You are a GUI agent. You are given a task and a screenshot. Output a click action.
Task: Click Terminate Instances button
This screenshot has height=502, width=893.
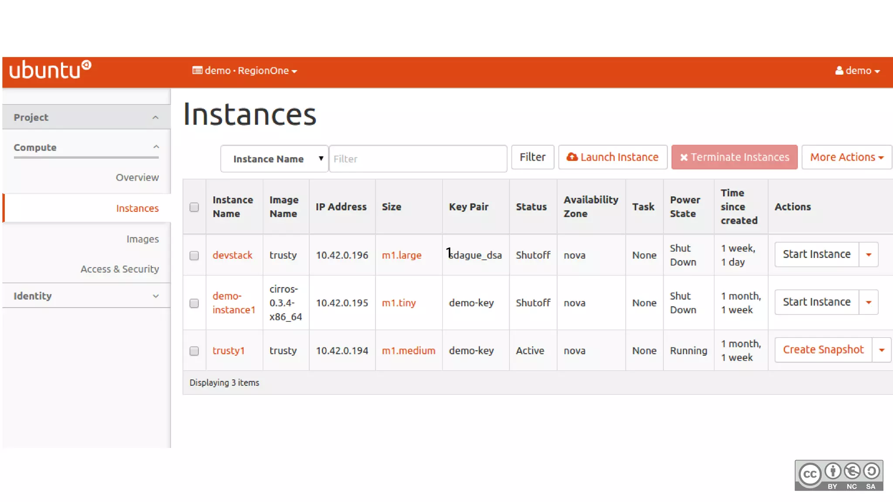coord(734,157)
